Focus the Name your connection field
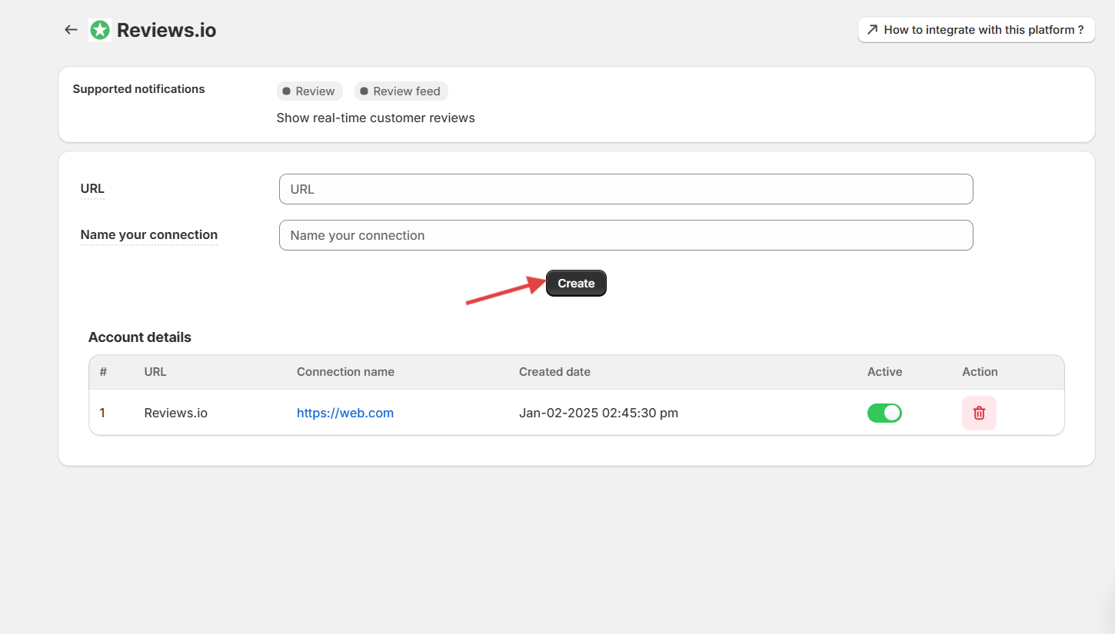 (626, 235)
